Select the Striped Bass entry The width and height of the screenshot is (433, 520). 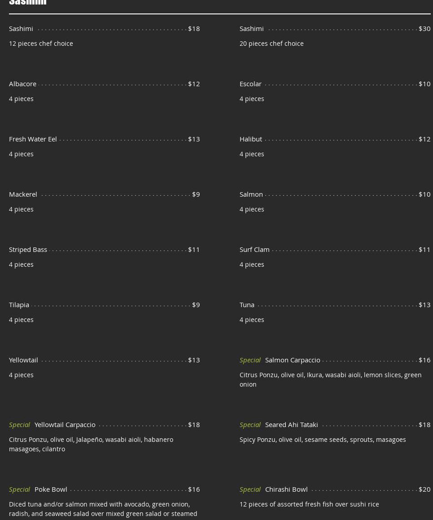[x=28, y=249]
